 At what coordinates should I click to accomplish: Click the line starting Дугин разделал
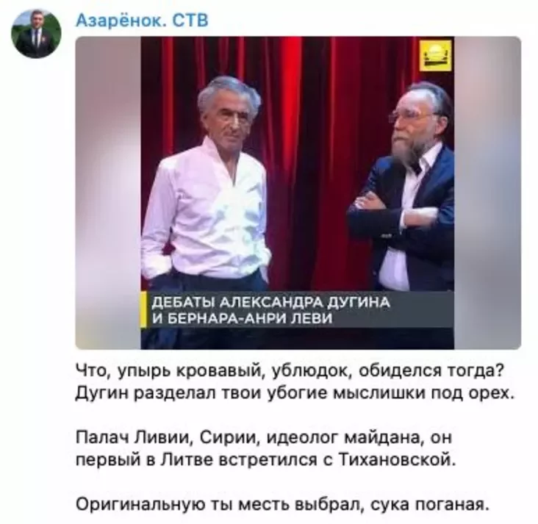(295, 393)
